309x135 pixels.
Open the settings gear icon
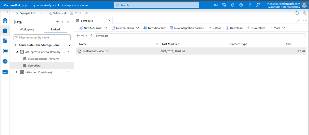point(241,5)
